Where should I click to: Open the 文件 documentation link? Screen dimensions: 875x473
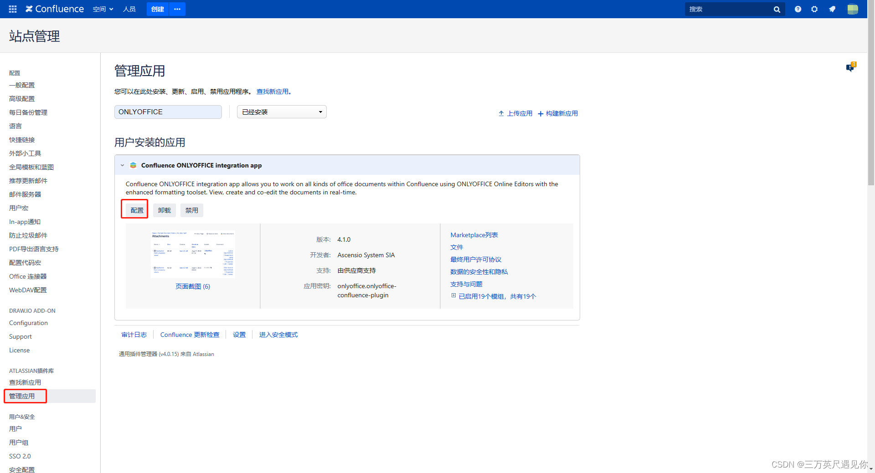pyautogui.click(x=457, y=247)
